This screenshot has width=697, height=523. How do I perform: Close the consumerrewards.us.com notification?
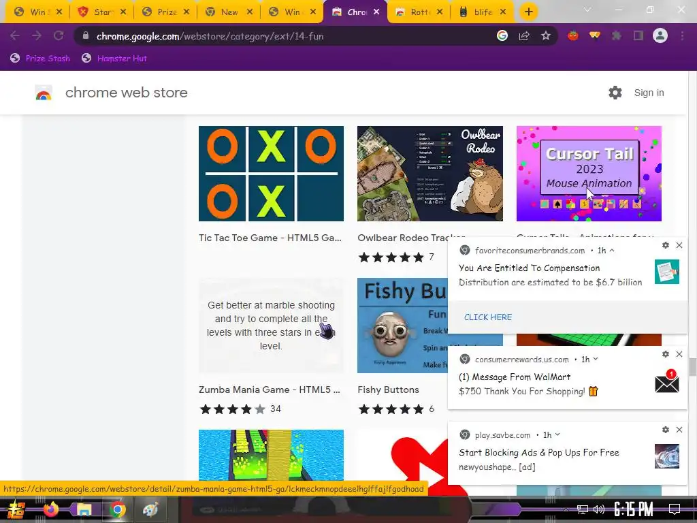tap(679, 354)
